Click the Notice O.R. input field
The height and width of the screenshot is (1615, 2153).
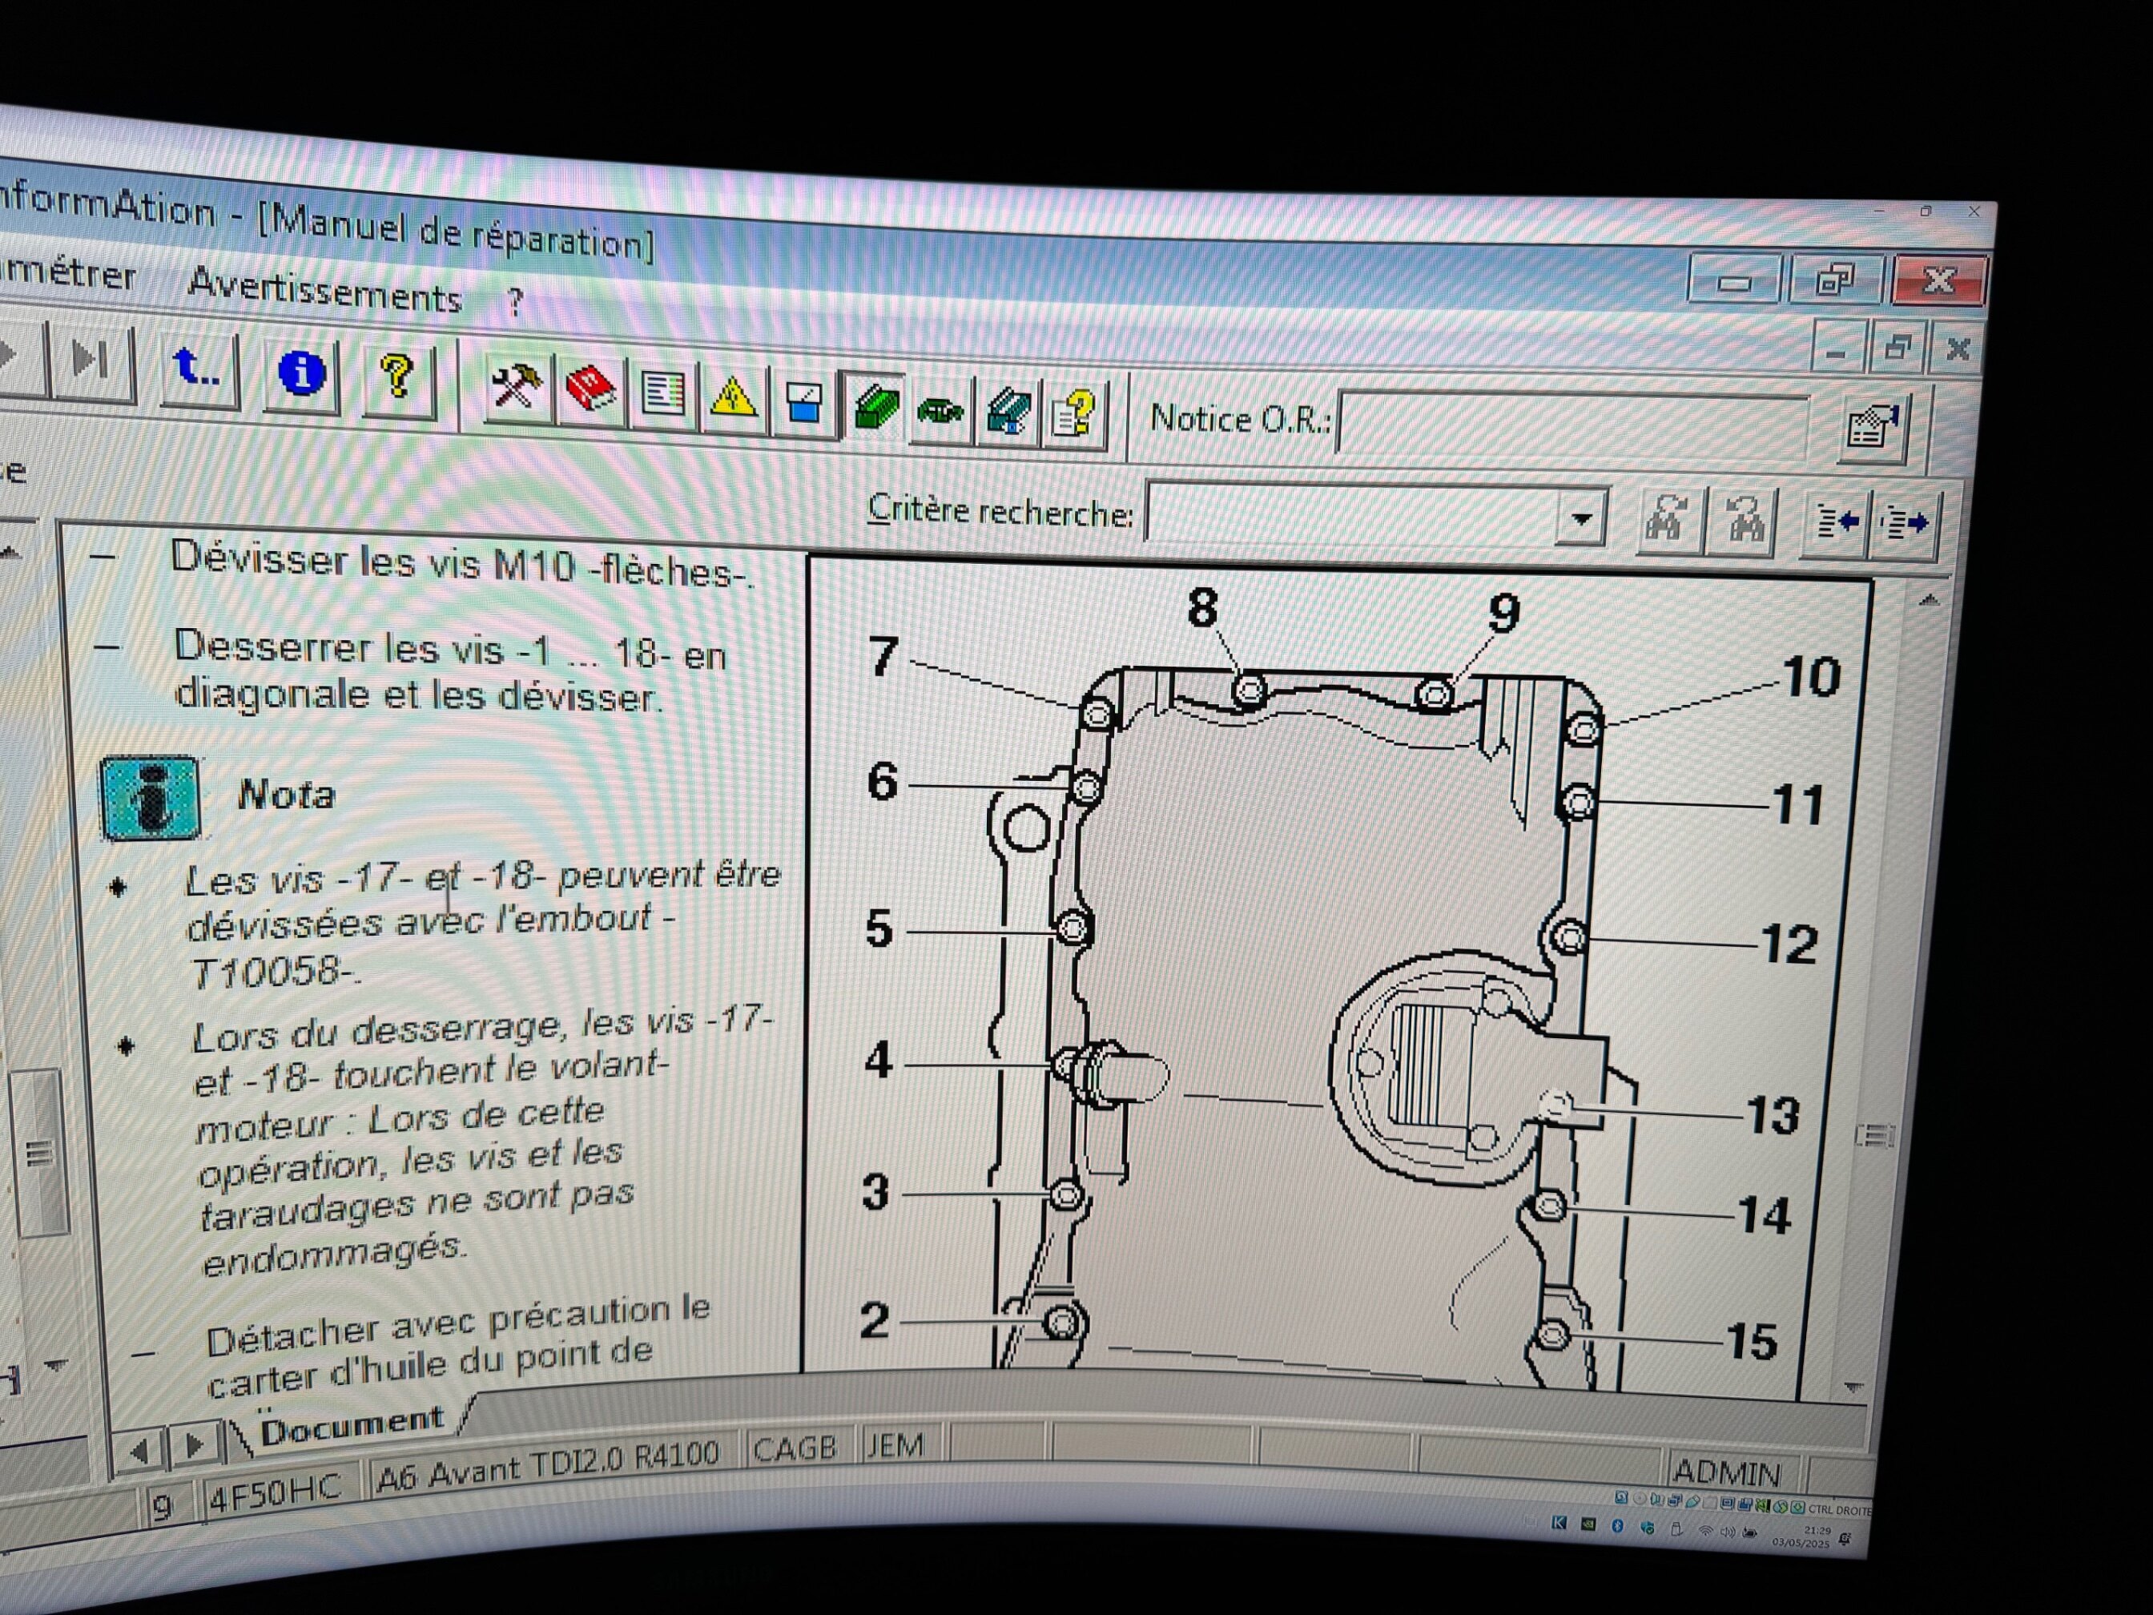pyautogui.click(x=1572, y=424)
